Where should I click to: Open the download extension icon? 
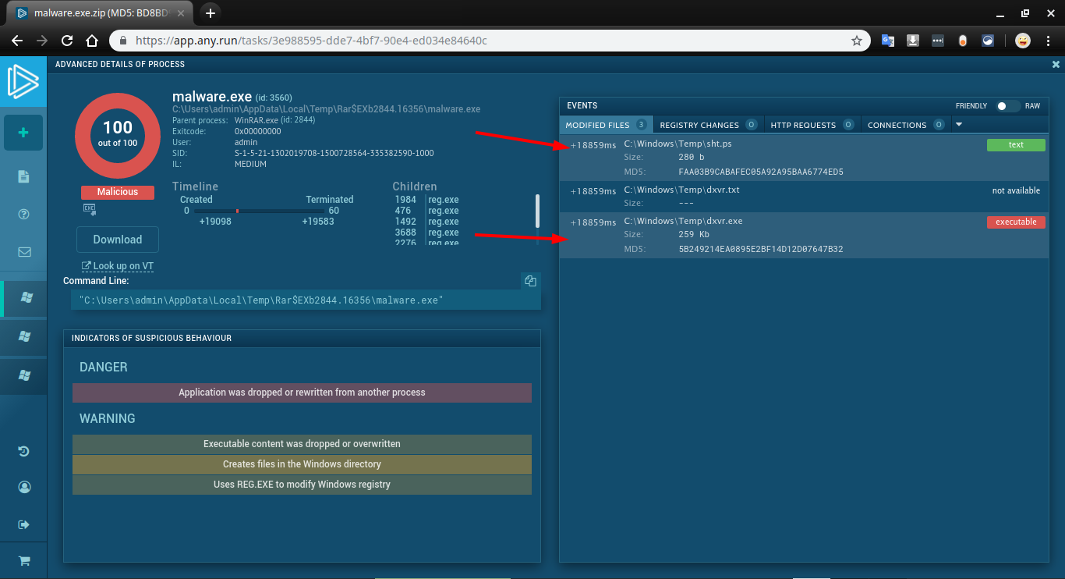pyautogui.click(x=913, y=41)
